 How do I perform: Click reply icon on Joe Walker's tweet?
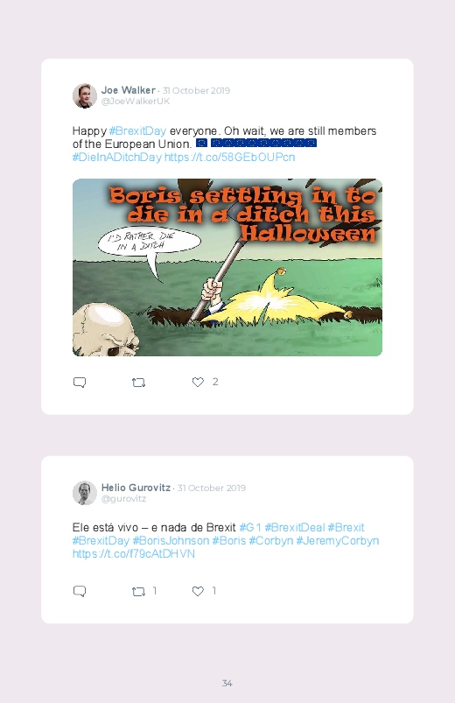click(x=80, y=383)
